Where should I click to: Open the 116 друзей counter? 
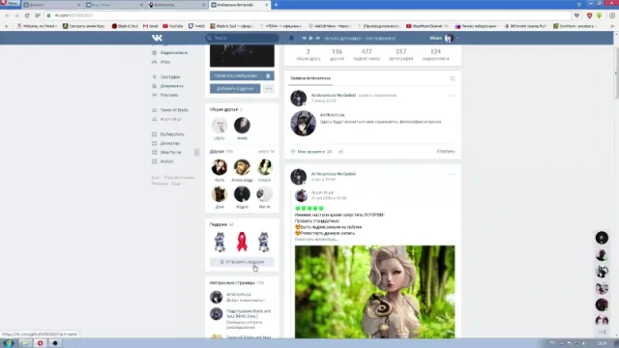[x=337, y=54]
